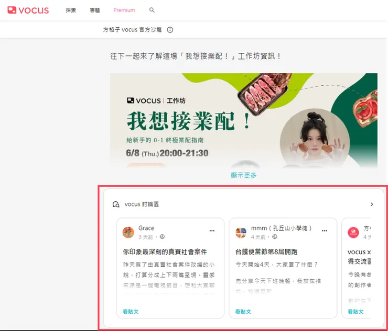Click the info icon beside 官方沙龍
Viewport: 388px width, 331px height.
[170, 30]
